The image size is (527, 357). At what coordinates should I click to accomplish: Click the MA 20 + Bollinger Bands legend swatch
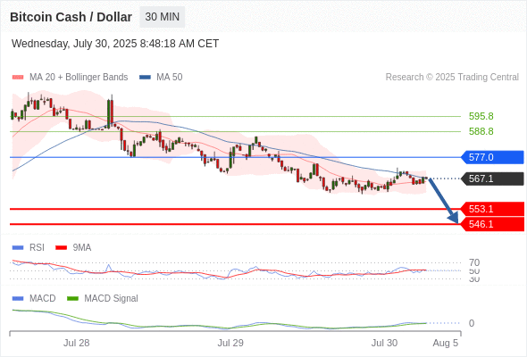tap(18, 78)
